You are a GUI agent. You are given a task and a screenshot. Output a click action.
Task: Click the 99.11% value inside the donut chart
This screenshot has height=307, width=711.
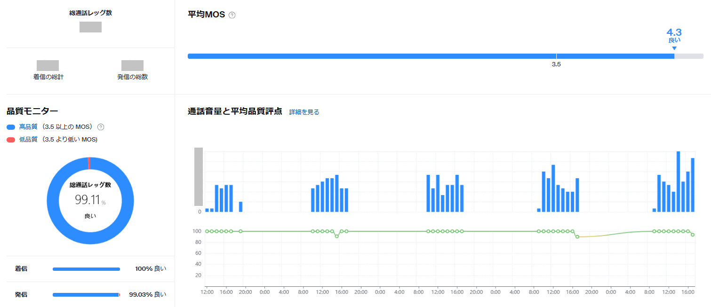[x=88, y=200]
